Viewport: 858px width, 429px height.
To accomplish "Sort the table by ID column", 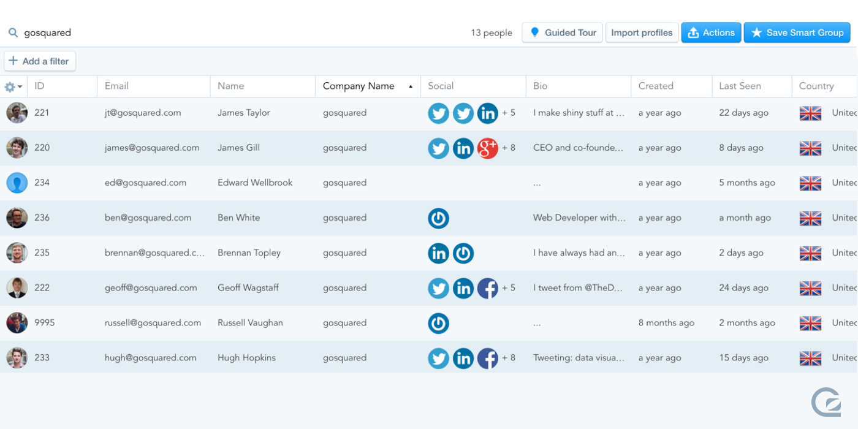I will click(62, 86).
